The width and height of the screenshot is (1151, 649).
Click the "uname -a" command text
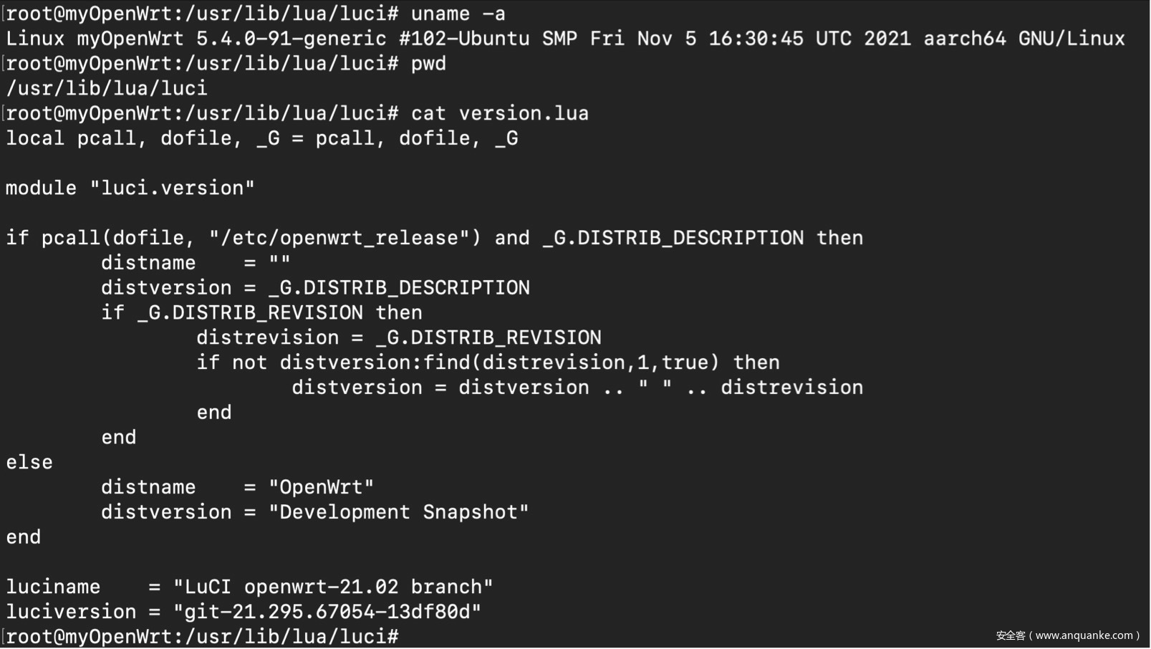tap(458, 14)
